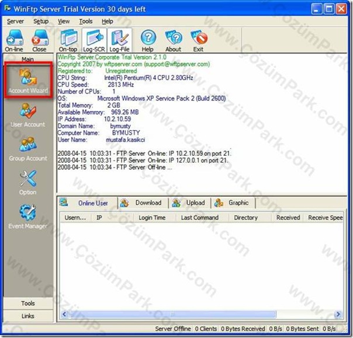Screen dimensions: 353x338
Task: Open the About toolbar icon
Action: pos(173,40)
